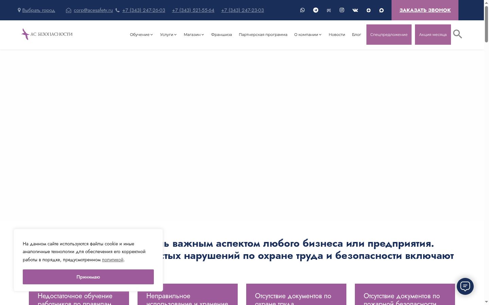Image resolution: width=489 pixels, height=305 pixels.
Task: Open the VK social icon link
Action: tap(355, 10)
